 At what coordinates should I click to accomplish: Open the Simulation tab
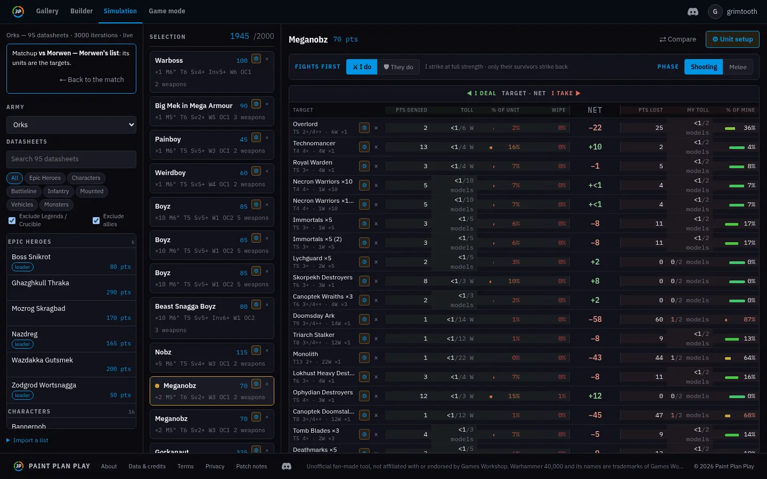[120, 11]
